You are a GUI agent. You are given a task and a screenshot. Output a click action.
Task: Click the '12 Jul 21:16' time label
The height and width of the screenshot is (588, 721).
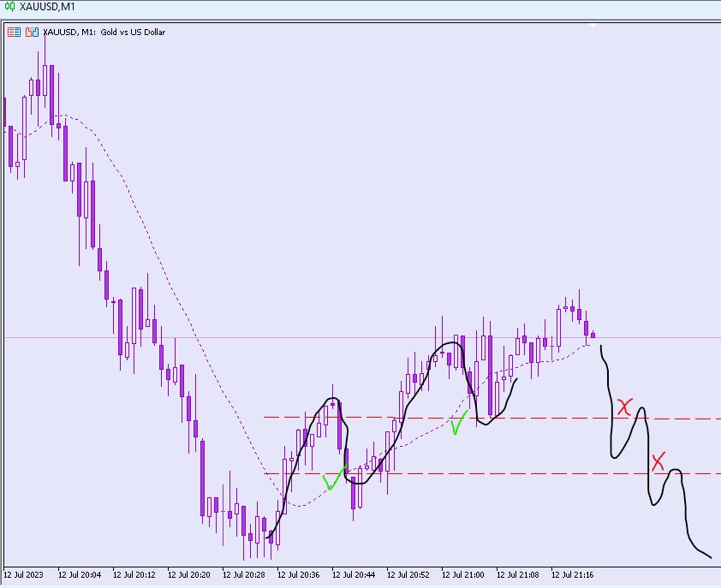tap(573, 574)
